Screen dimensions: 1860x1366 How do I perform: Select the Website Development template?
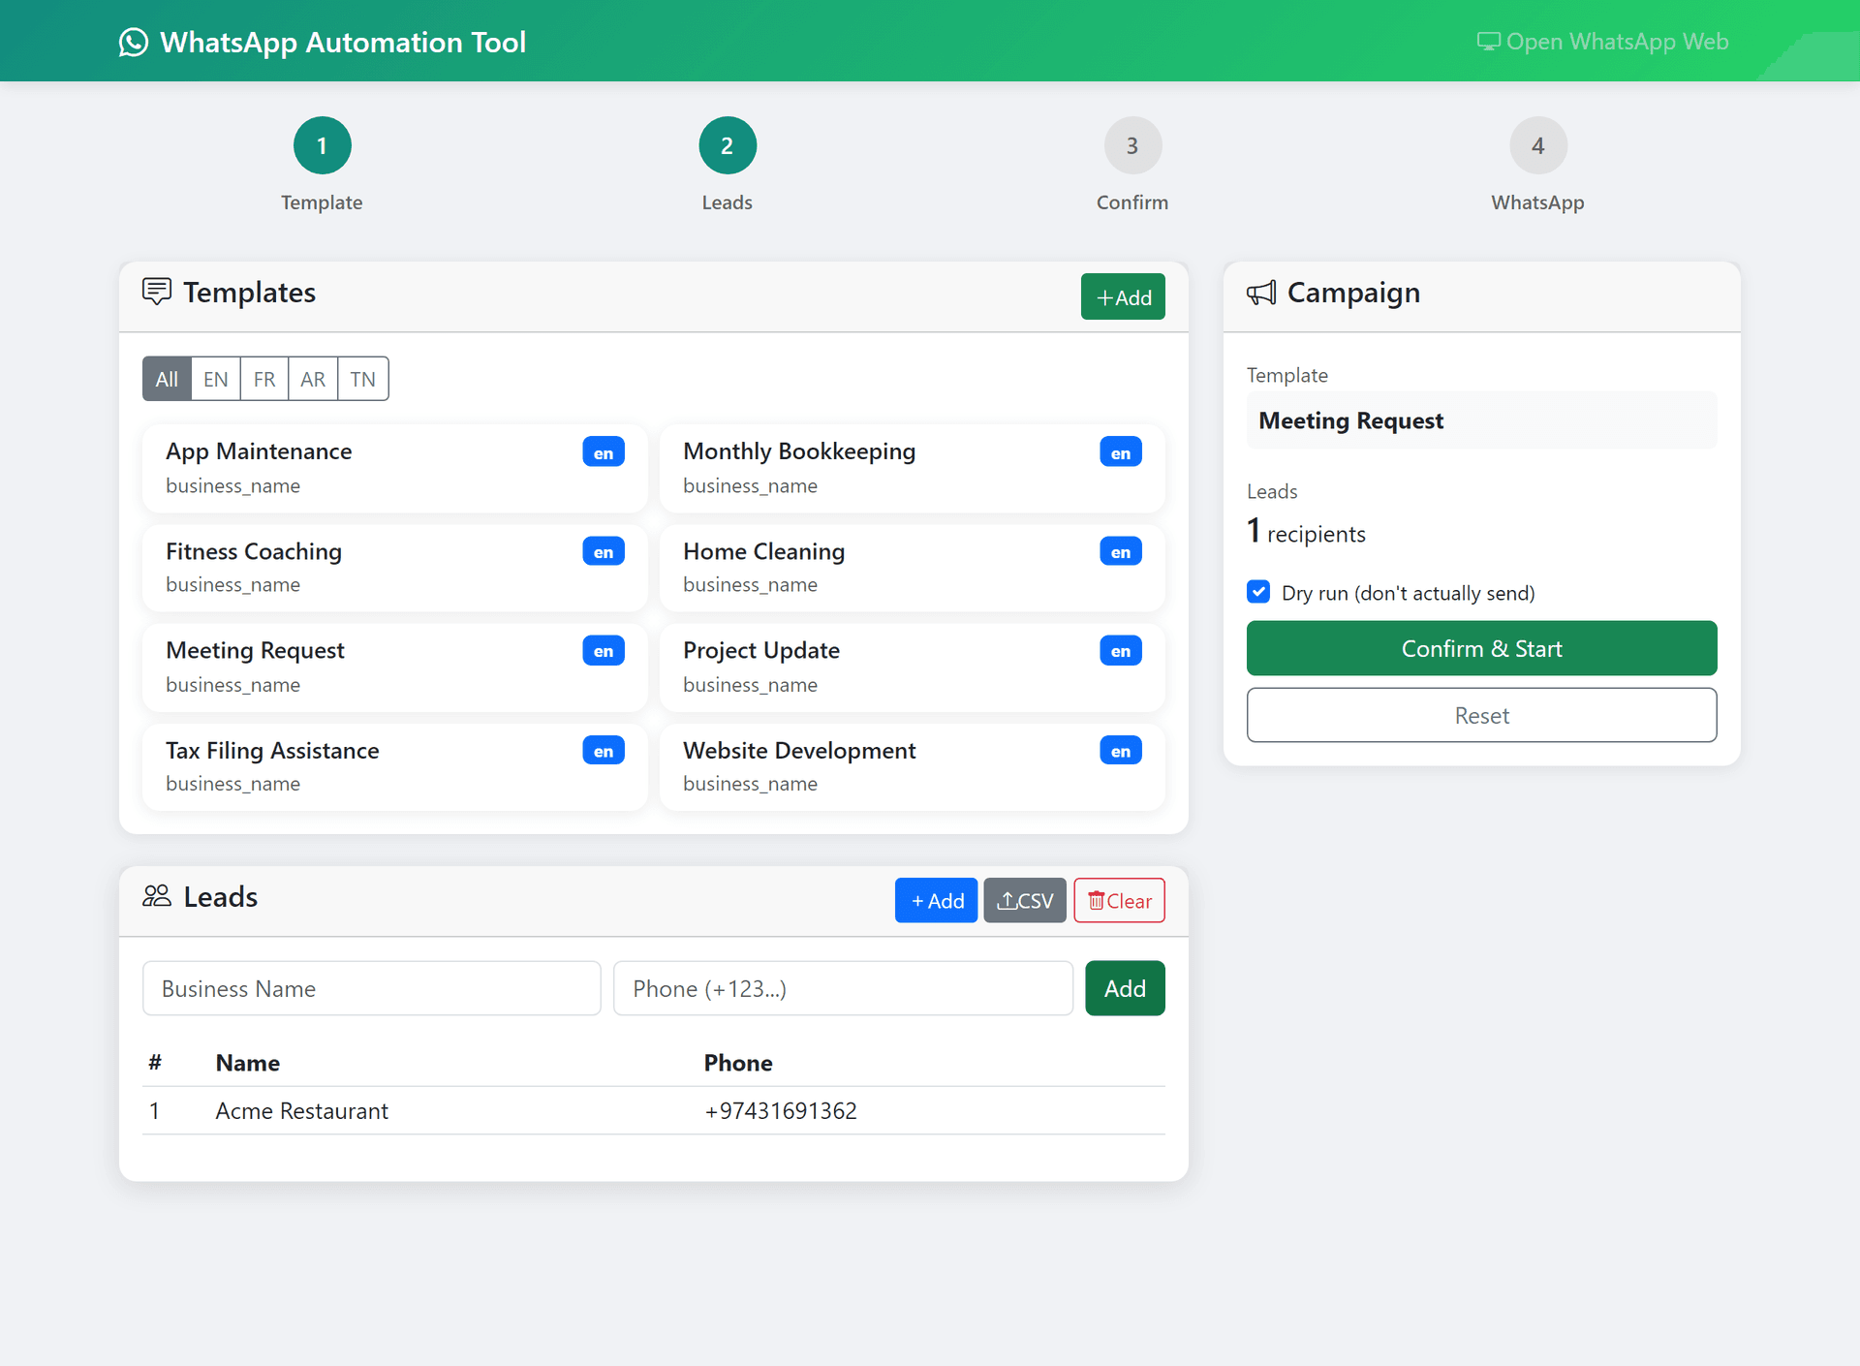[x=913, y=767]
